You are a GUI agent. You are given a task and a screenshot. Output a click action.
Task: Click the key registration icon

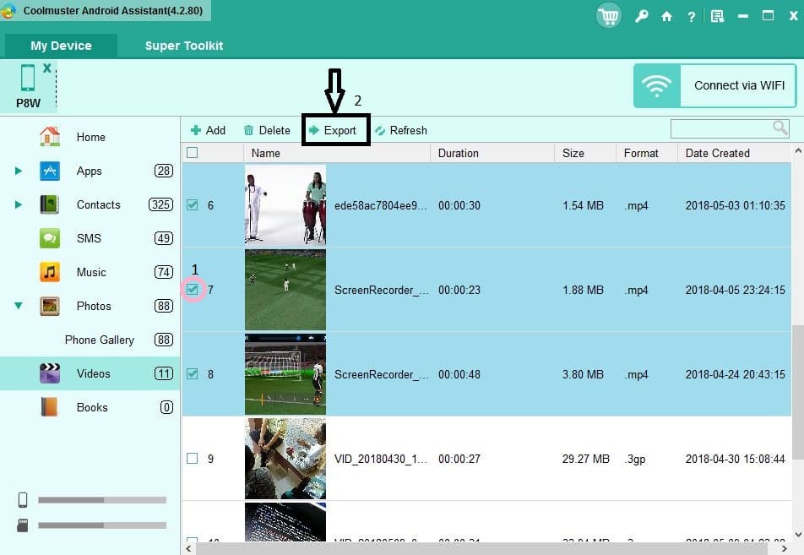642,16
